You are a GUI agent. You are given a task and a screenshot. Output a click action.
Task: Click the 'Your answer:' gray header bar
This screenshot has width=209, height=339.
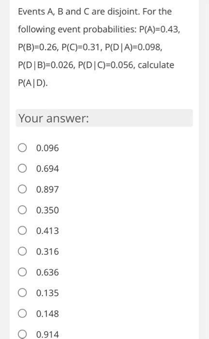point(104,118)
